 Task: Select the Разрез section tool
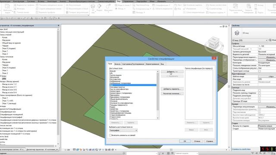100,8
